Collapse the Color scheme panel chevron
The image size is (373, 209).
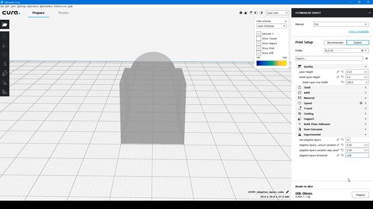286,21
